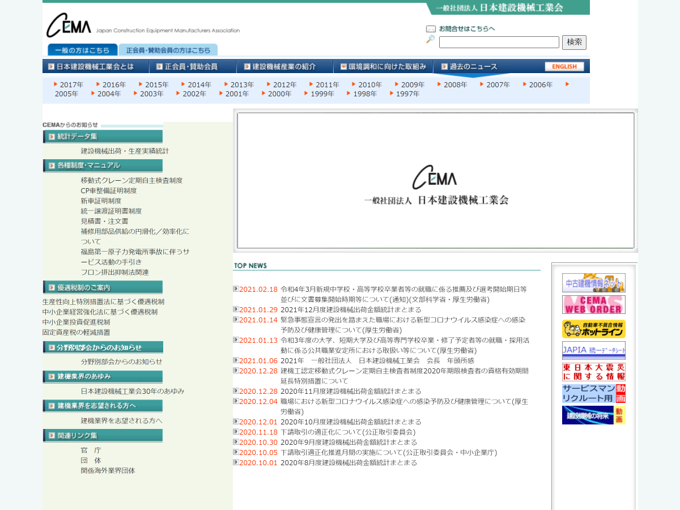This screenshot has width=680, height=510.
Task: Select the 2016年 news archive
Action: coord(114,85)
